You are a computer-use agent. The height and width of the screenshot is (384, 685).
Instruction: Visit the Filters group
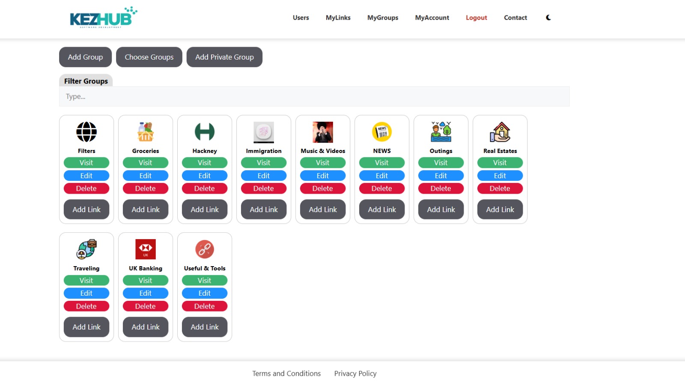pyautogui.click(x=86, y=163)
